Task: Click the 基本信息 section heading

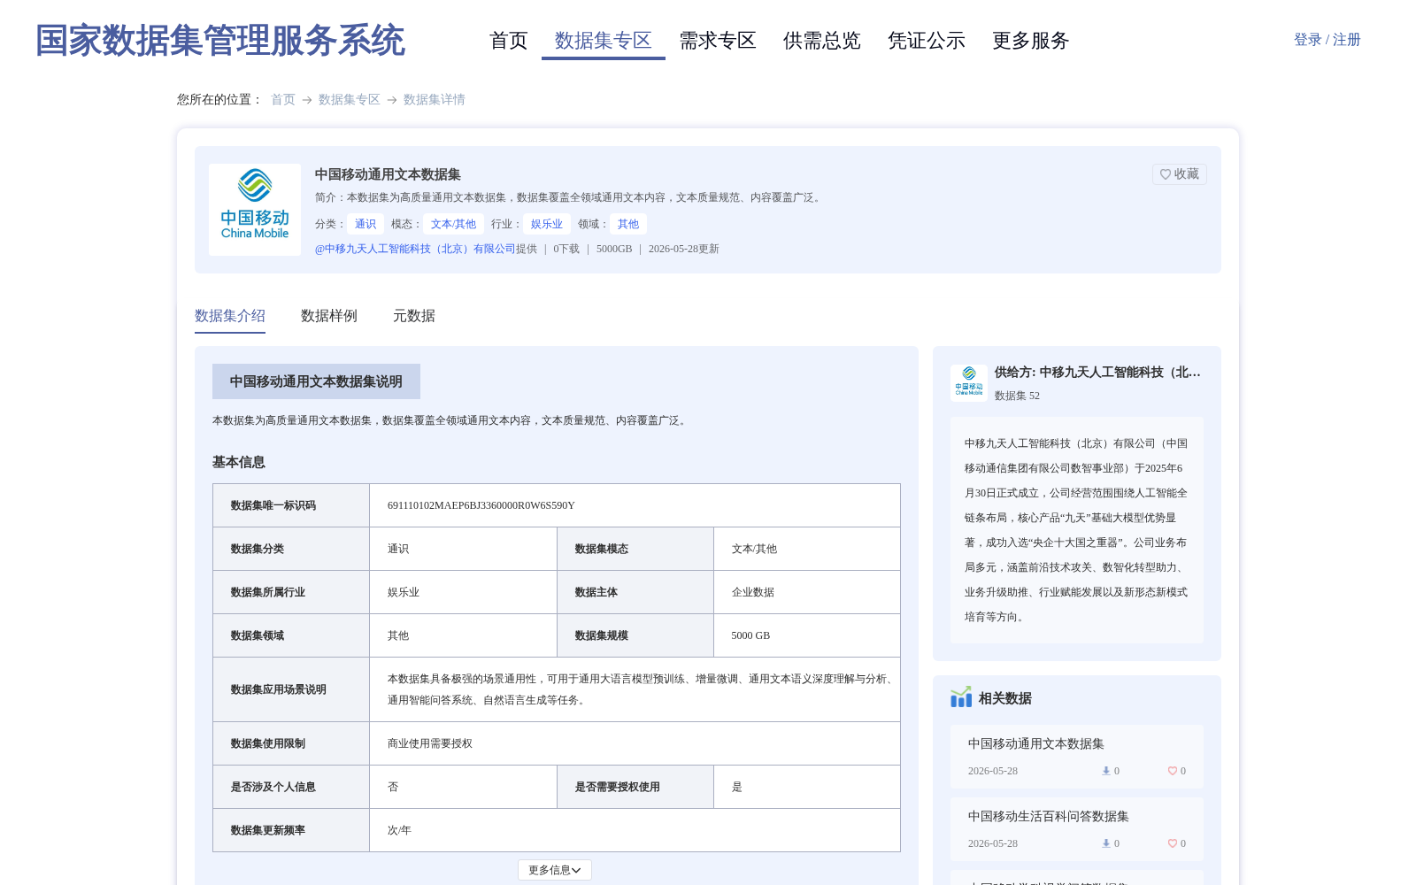Action: click(x=239, y=462)
